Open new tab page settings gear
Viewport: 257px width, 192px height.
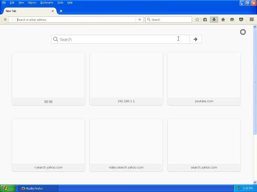click(243, 32)
